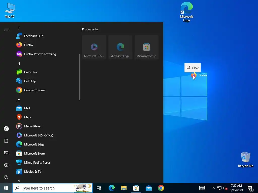
Task: Open File Explorer from the taskbar
Action: point(124,188)
